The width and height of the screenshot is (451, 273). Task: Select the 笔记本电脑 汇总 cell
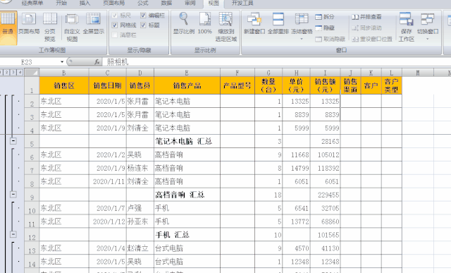click(187, 141)
